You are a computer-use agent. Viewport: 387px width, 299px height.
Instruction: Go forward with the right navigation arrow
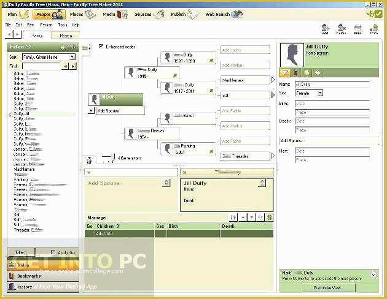pos(17,34)
